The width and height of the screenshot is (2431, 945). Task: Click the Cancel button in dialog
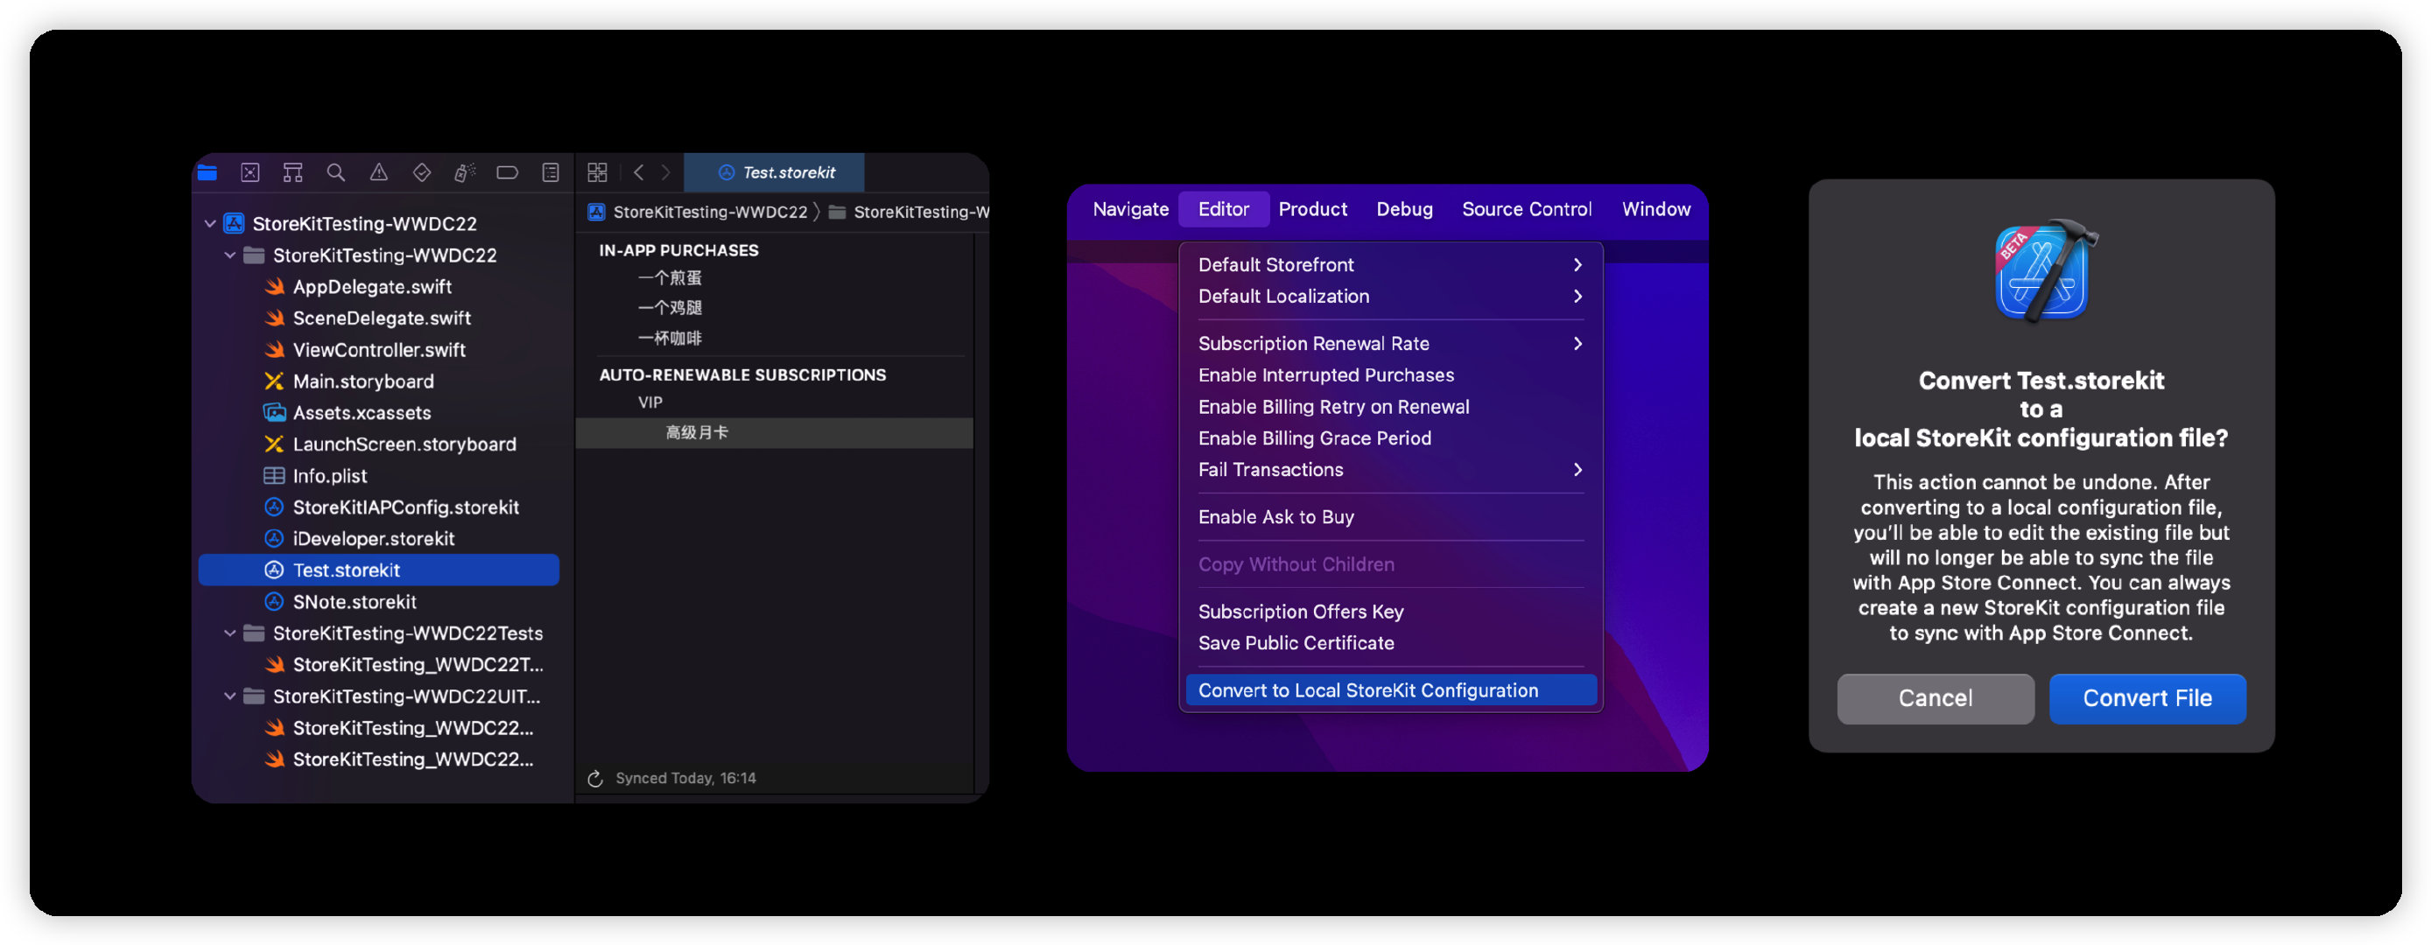coord(1936,699)
